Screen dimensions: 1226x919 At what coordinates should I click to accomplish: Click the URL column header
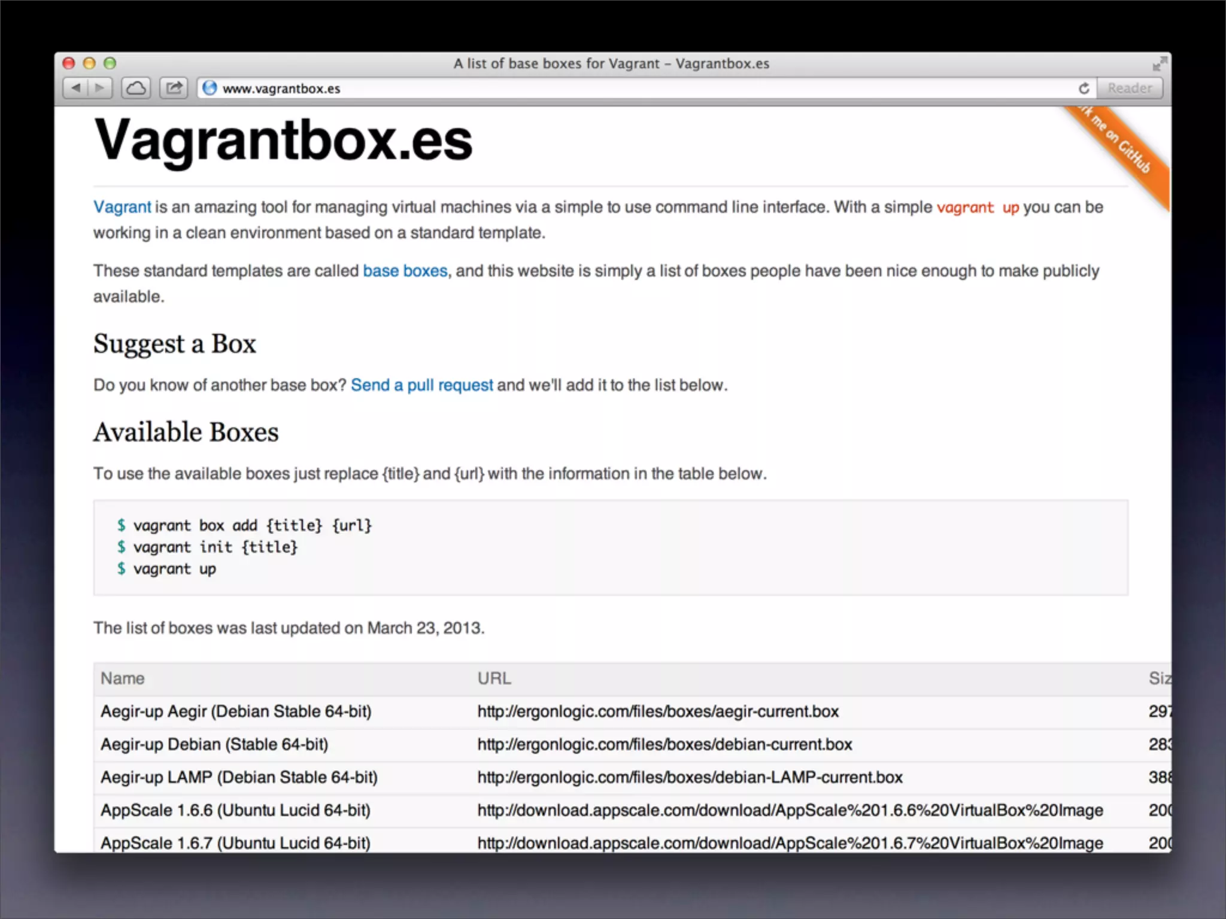[494, 678]
